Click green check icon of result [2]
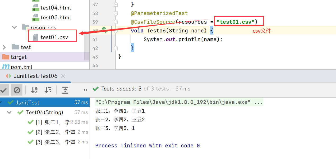336x159 pixels. (x=30, y=132)
